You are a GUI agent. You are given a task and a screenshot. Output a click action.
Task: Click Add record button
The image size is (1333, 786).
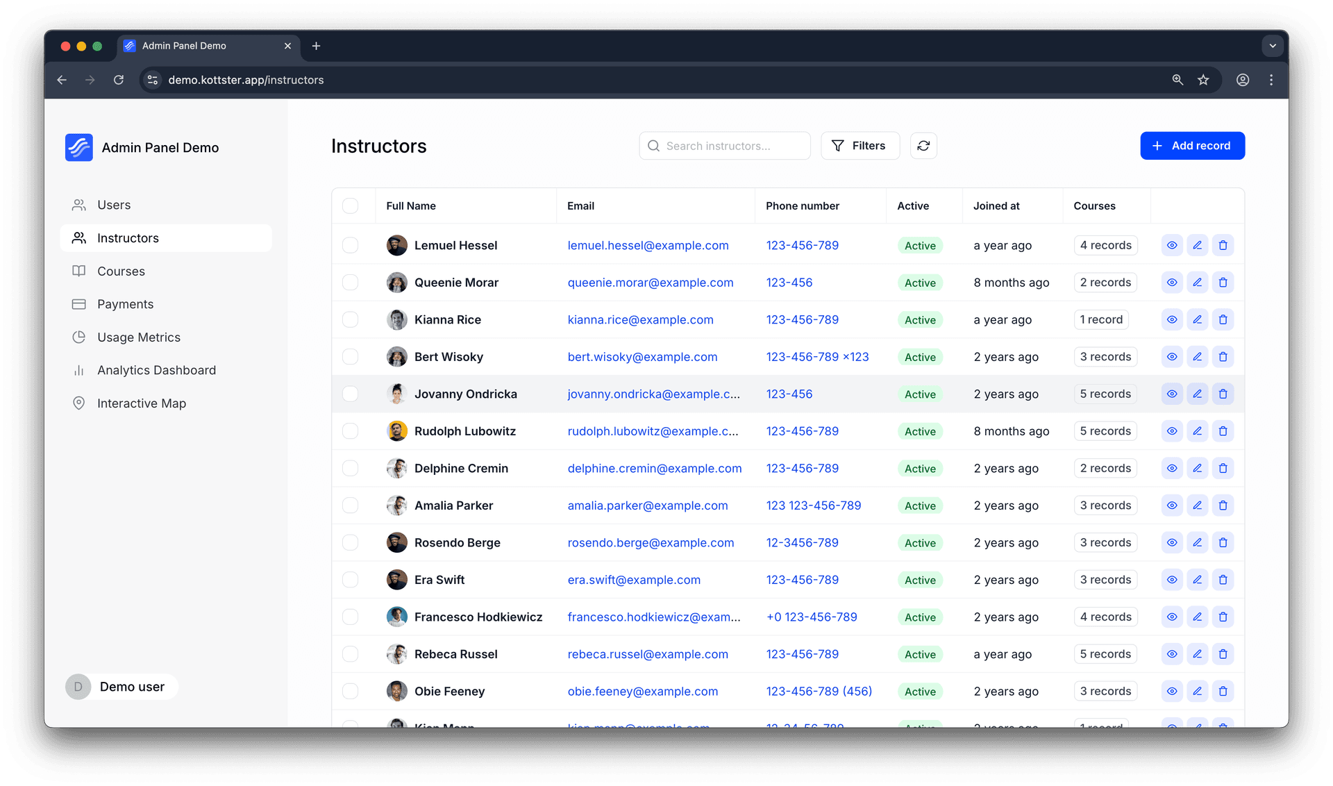(1192, 146)
